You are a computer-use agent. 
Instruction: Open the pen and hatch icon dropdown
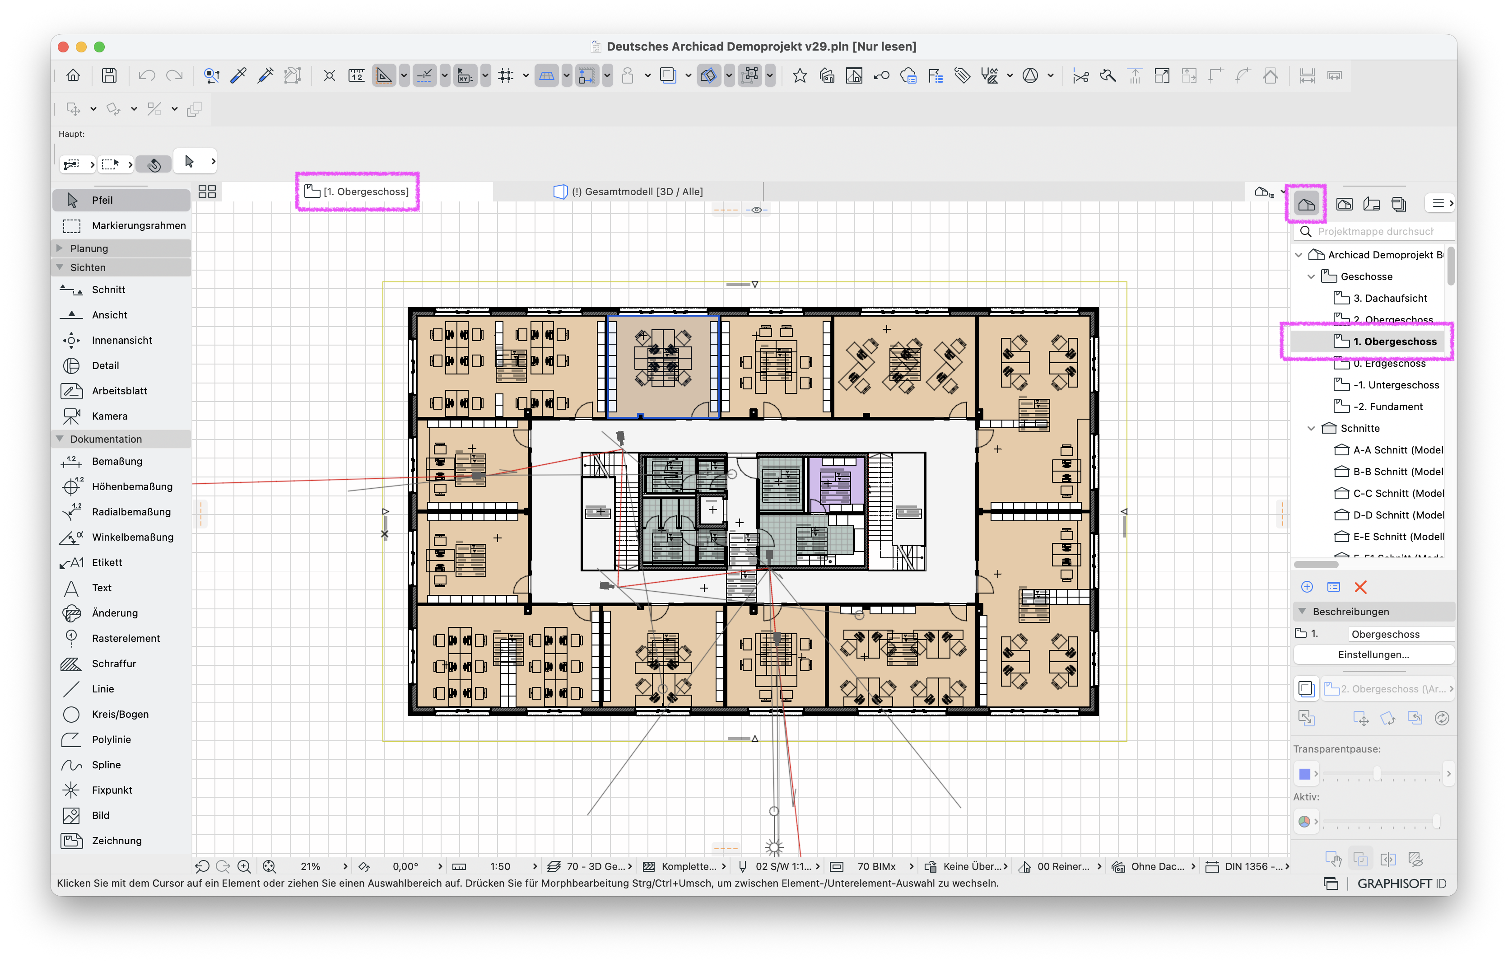click(x=1010, y=76)
